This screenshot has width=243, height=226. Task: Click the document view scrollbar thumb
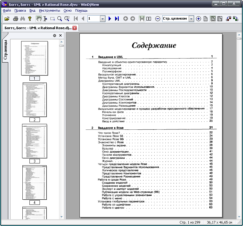click(x=239, y=39)
